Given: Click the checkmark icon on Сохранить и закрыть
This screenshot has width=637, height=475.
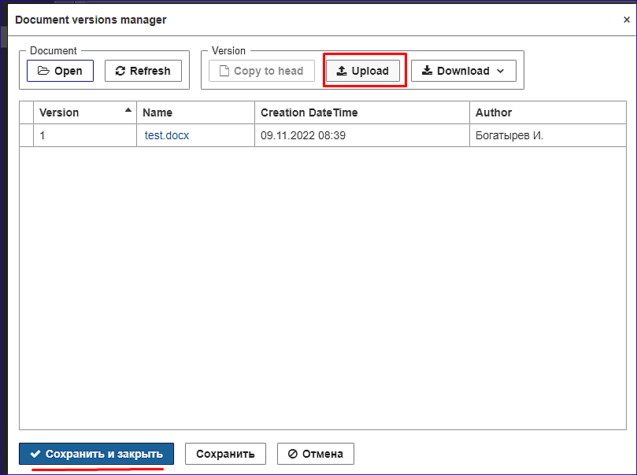Looking at the screenshot, I should pos(35,454).
